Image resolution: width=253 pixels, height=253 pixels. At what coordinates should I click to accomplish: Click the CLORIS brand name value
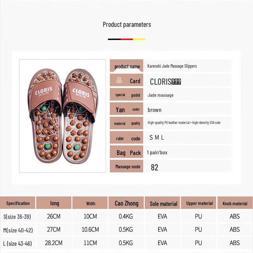point(165,82)
